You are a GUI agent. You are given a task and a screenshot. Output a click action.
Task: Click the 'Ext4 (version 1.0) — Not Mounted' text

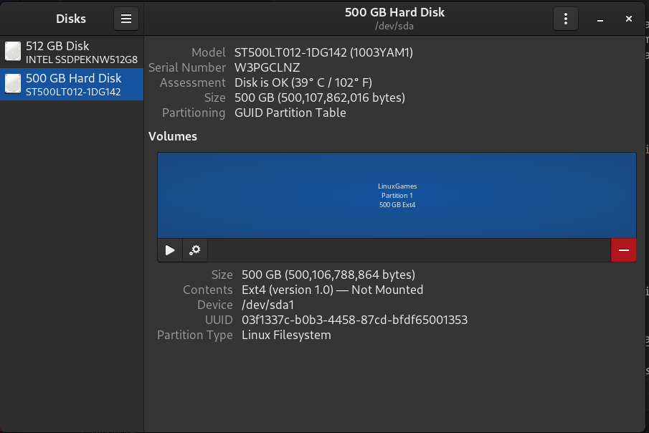click(x=332, y=290)
